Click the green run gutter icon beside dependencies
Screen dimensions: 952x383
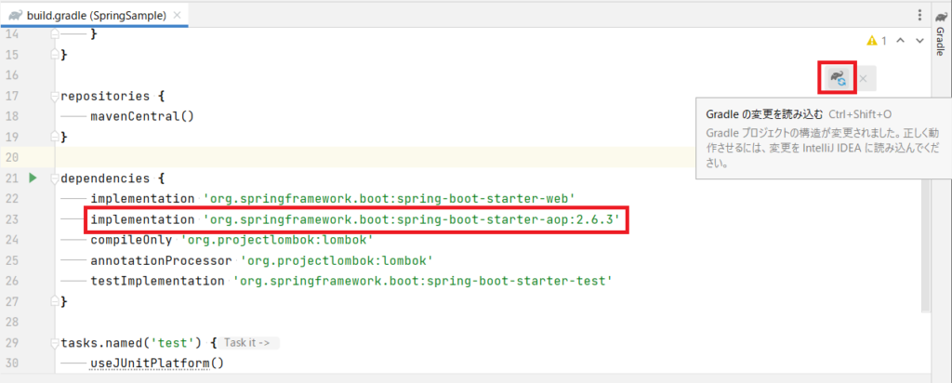33,178
